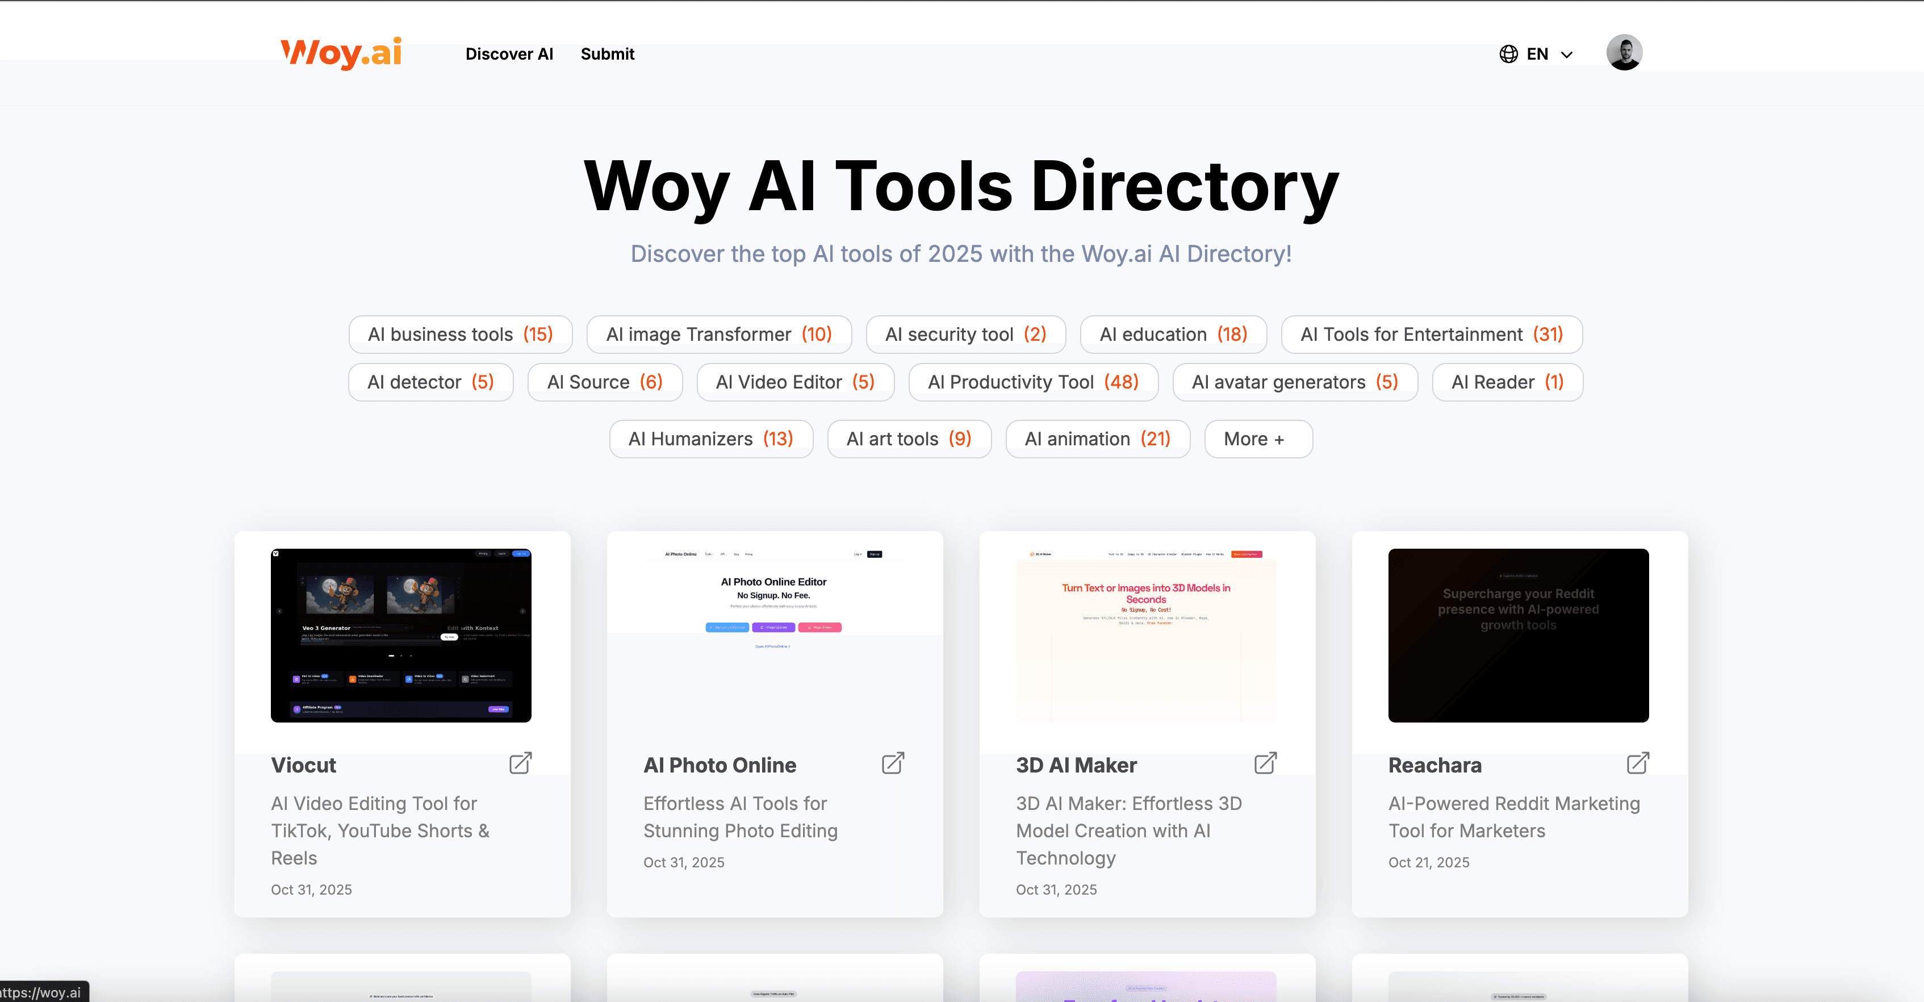Open the Viocut preview thumbnail
Screen dimensions: 1924x1002
pos(401,635)
